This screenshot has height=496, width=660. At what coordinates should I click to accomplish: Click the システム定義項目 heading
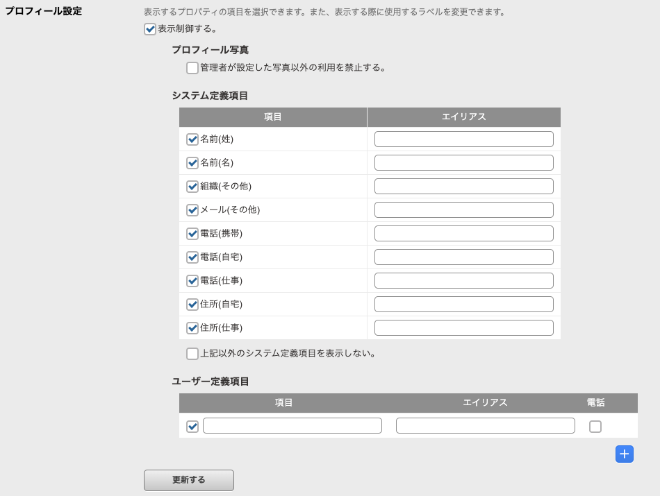pyautogui.click(x=210, y=96)
